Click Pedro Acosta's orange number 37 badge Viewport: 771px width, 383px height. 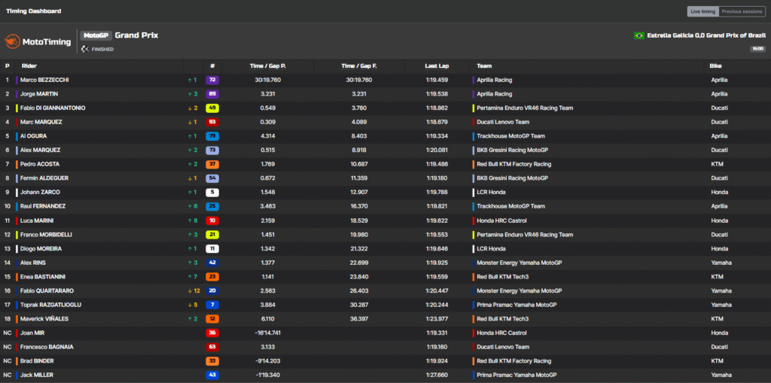click(212, 164)
